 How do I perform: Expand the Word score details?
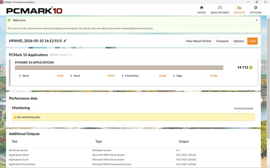[x=20, y=76]
